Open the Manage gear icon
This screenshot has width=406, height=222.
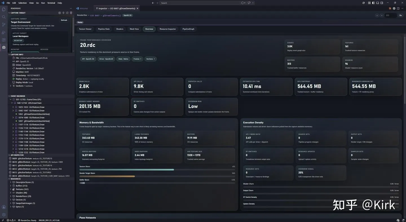[x=4, y=215]
